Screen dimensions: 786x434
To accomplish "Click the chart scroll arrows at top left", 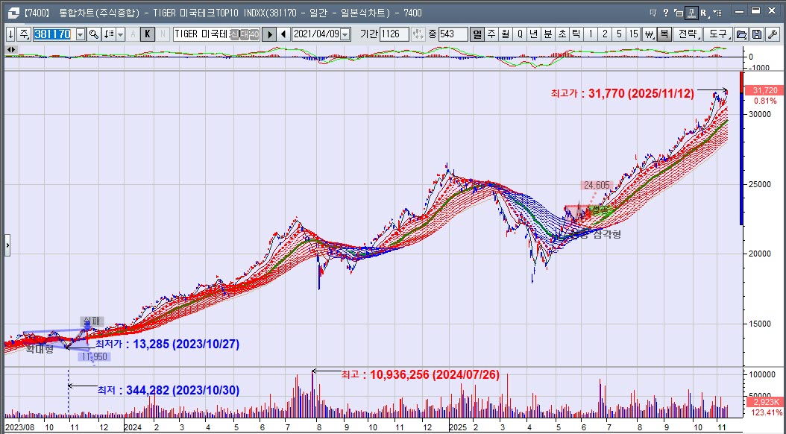I will click(11, 49).
